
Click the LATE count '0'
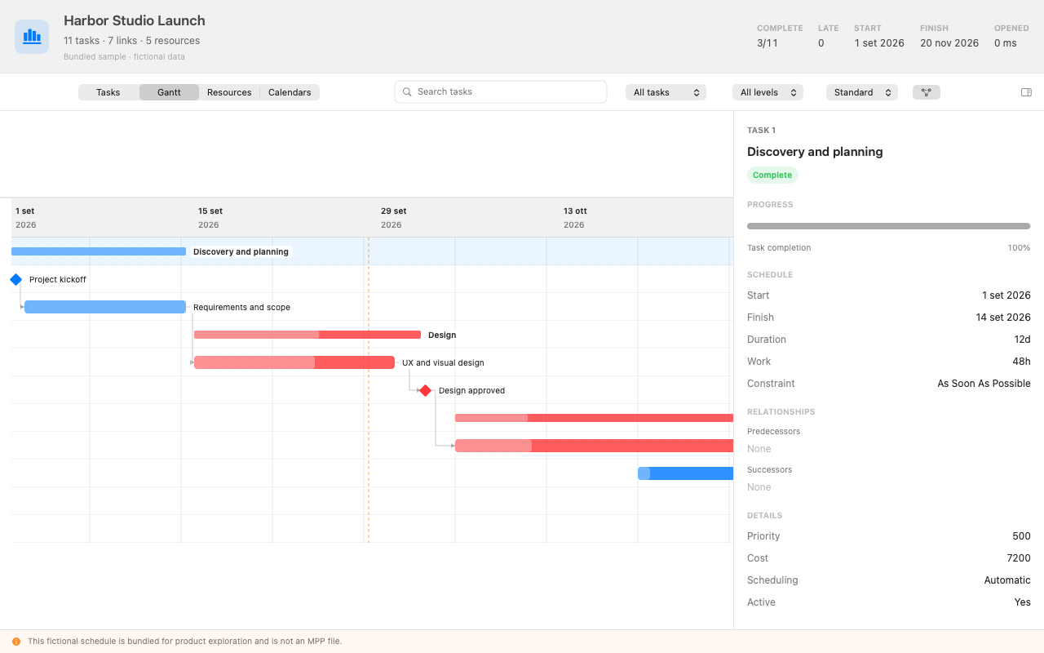tap(821, 43)
